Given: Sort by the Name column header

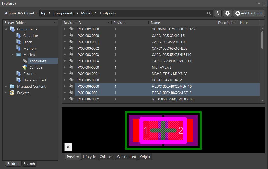Looking at the screenshot, I should (182, 23).
